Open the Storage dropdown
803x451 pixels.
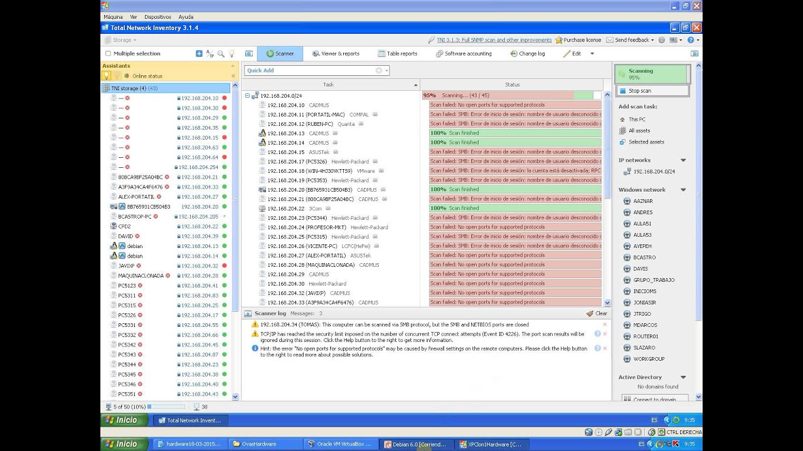coord(120,40)
